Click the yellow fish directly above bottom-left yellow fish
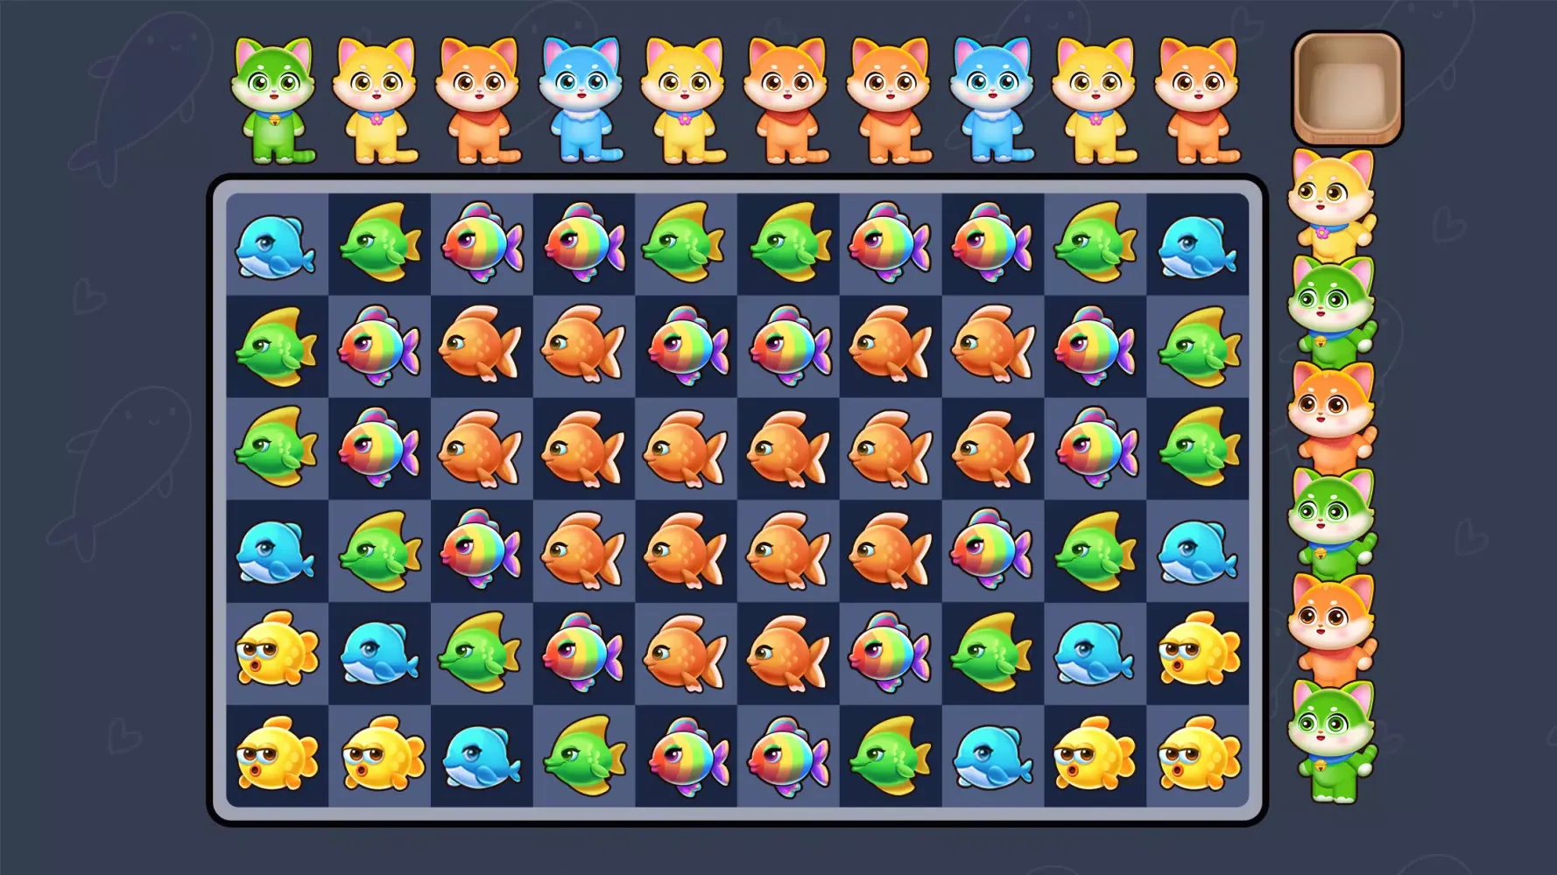The width and height of the screenshot is (1557, 875). tap(277, 650)
